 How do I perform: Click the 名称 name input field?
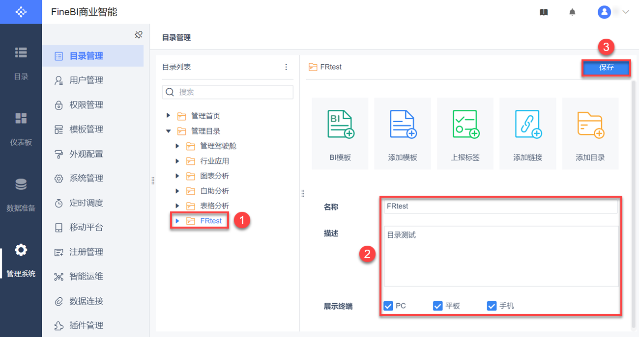point(500,207)
